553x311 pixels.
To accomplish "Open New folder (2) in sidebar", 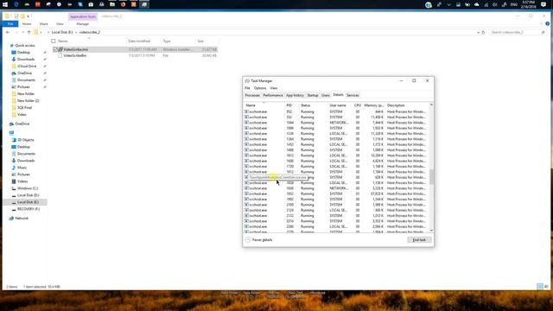I will [x=28, y=101].
